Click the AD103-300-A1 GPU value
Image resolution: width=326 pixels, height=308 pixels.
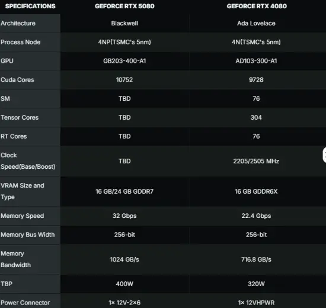pyautogui.click(x=256, y=61)
